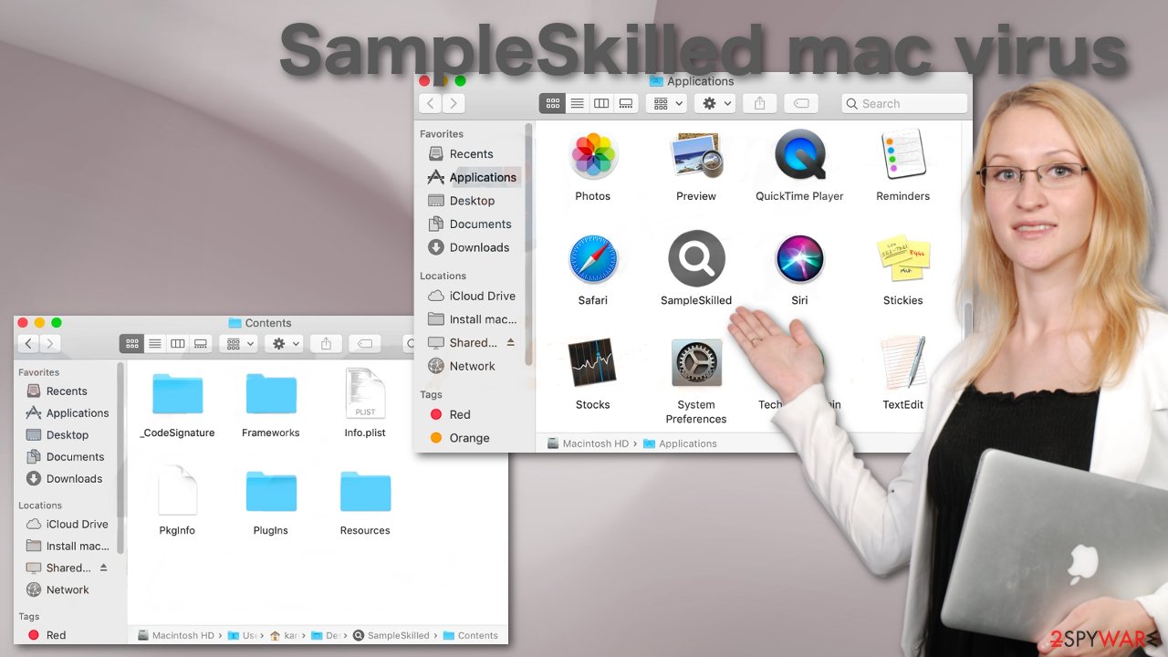Select Network in Applications window sidebar
This screenshot has height=657, width=1168.
471,366
